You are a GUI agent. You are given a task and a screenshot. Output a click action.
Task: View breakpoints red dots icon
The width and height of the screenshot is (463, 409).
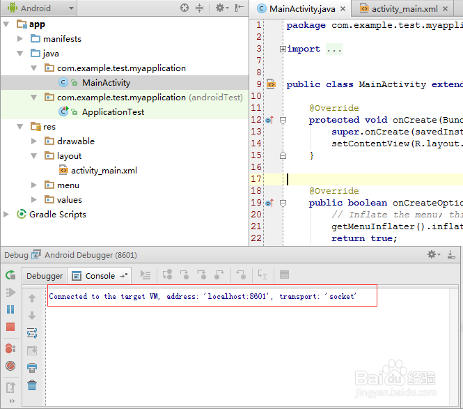(x=10, y=348)
